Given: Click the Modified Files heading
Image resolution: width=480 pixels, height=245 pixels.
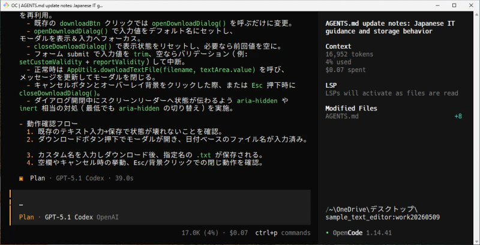Looking at the screenshot, I should 351,109.
